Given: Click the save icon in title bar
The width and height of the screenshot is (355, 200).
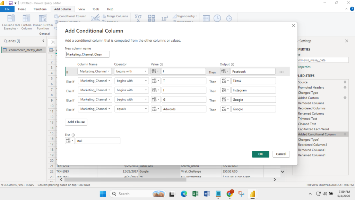Looking at the screenshot, I should [10, 3].
